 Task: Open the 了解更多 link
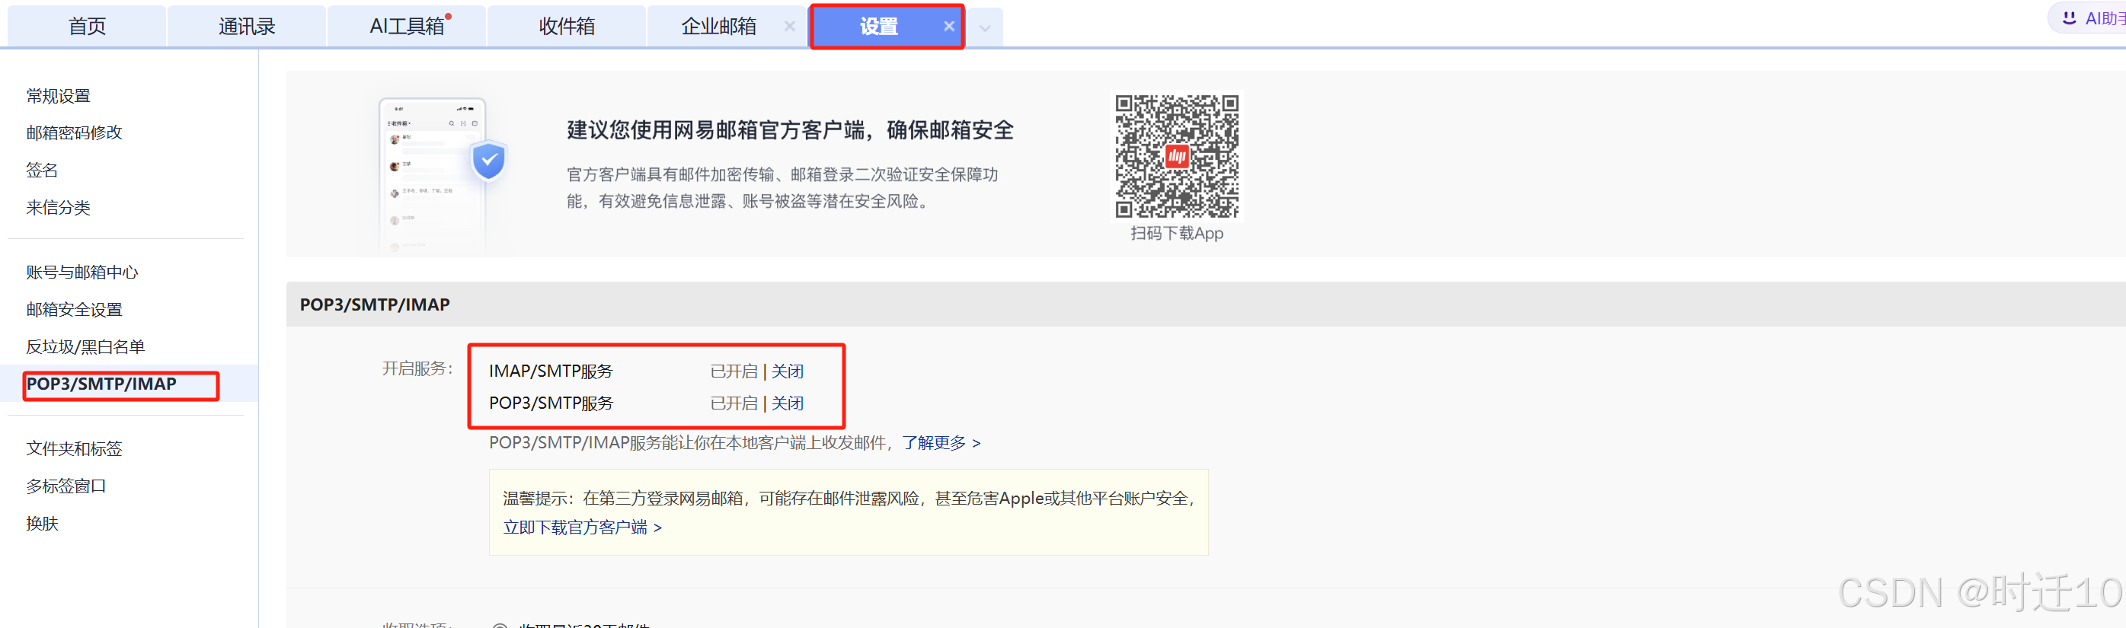(941, 443)
